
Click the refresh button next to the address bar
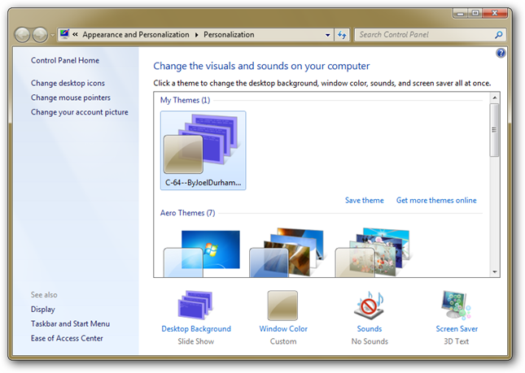[342, 35]
